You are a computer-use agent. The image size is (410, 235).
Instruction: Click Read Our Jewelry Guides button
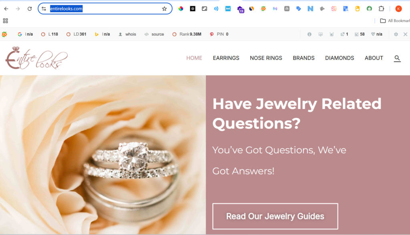(275, 216)
